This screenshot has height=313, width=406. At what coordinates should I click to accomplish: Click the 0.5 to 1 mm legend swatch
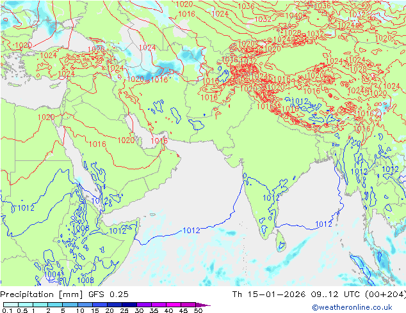point(26,305)
